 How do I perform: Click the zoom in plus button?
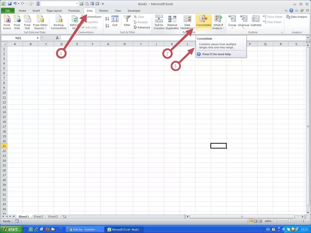(x=303, y=221)
